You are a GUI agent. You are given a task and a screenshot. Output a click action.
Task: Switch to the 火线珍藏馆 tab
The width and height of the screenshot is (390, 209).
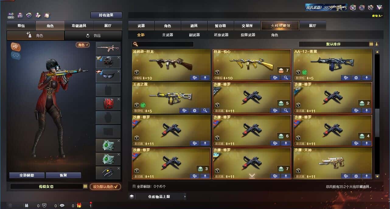(280, 26)
